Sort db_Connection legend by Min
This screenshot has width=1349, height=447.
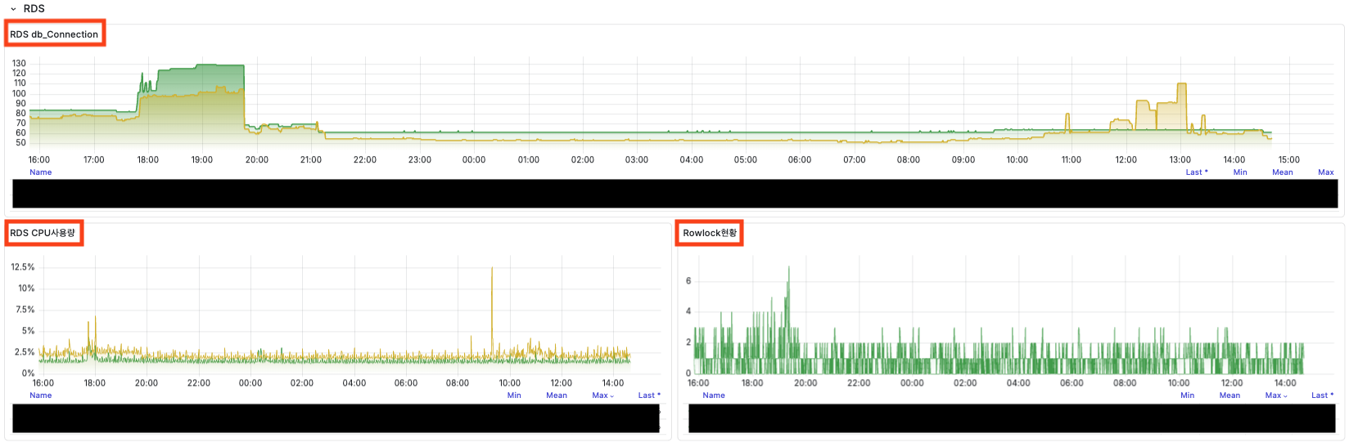pos(1240,172)
